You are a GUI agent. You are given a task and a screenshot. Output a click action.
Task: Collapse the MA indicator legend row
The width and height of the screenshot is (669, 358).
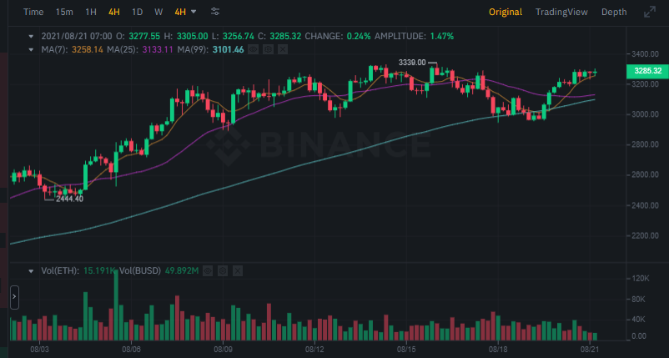coord(31,50)
